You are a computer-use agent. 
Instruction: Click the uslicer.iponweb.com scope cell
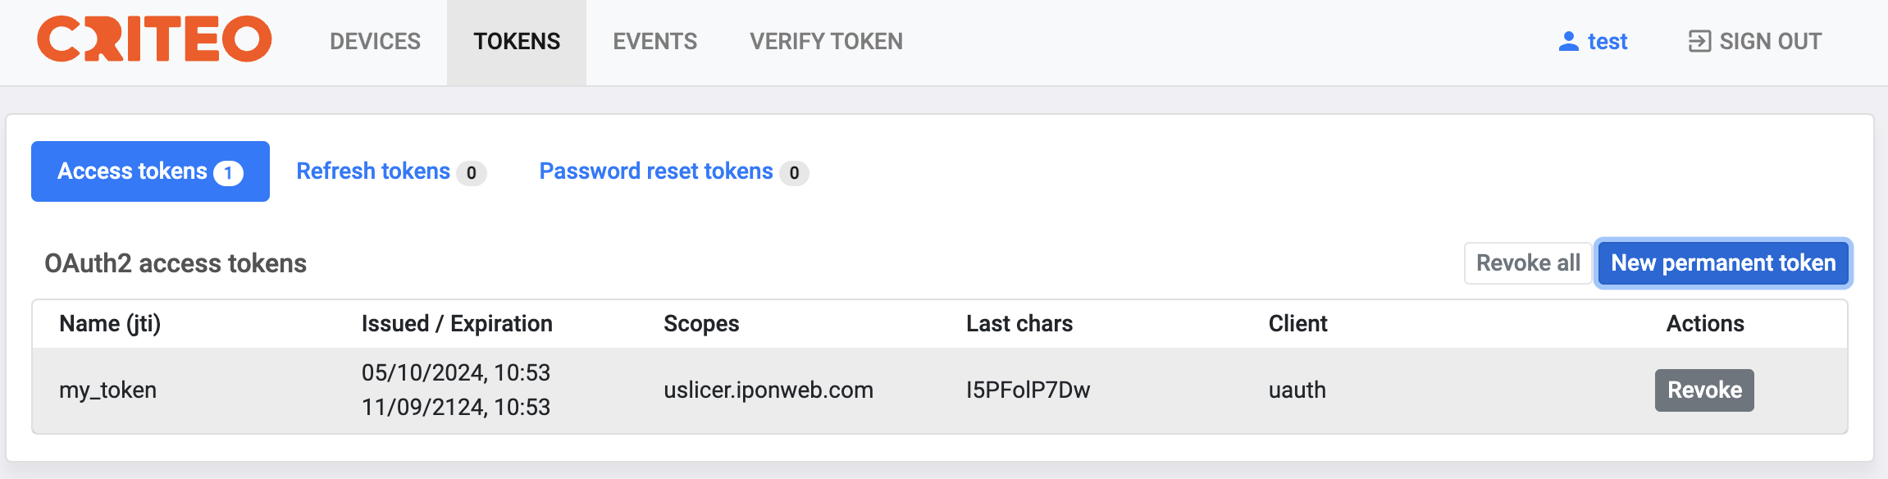tap(768, 390)
